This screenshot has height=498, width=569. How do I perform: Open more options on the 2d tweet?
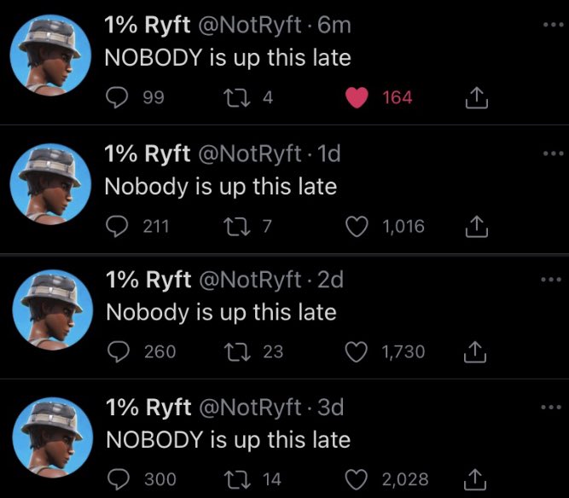(x=553, y=279)
